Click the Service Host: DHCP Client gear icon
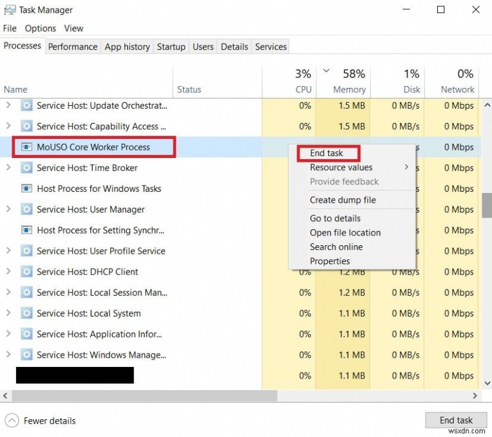 coord(26,272)
